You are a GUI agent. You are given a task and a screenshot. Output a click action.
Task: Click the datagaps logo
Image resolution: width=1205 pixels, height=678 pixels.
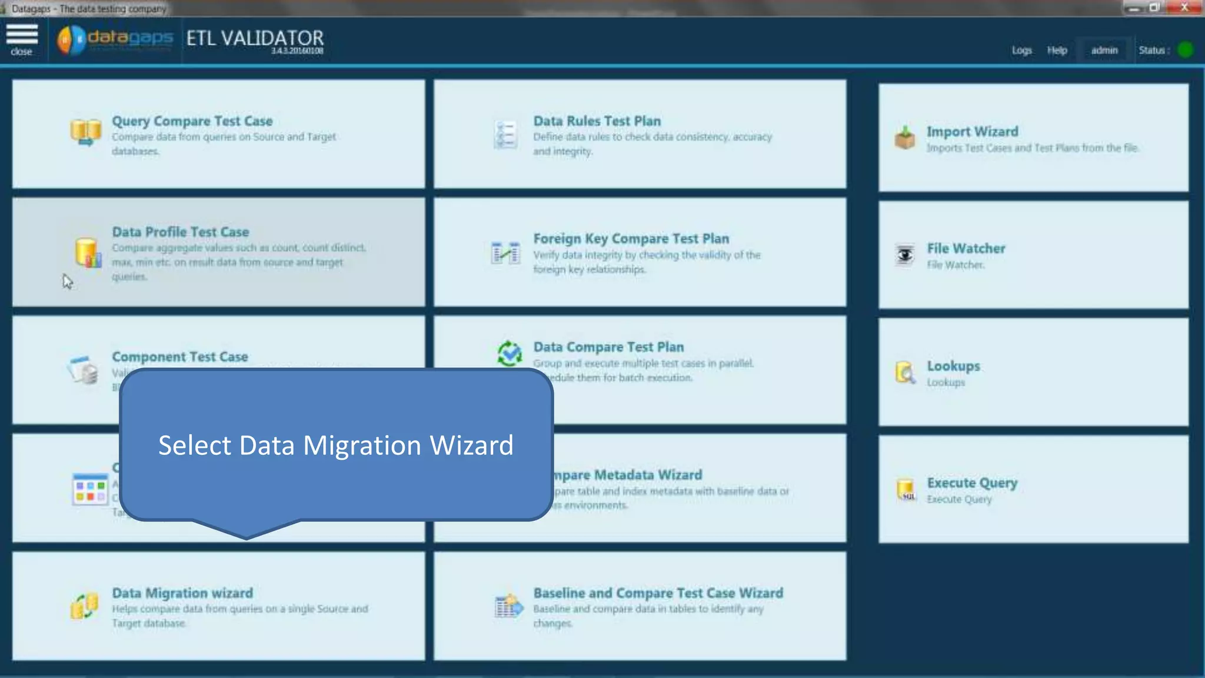(x=115, y=40)
